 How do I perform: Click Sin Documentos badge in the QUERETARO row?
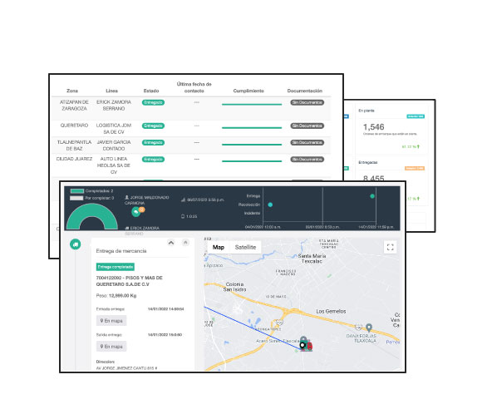307,126
